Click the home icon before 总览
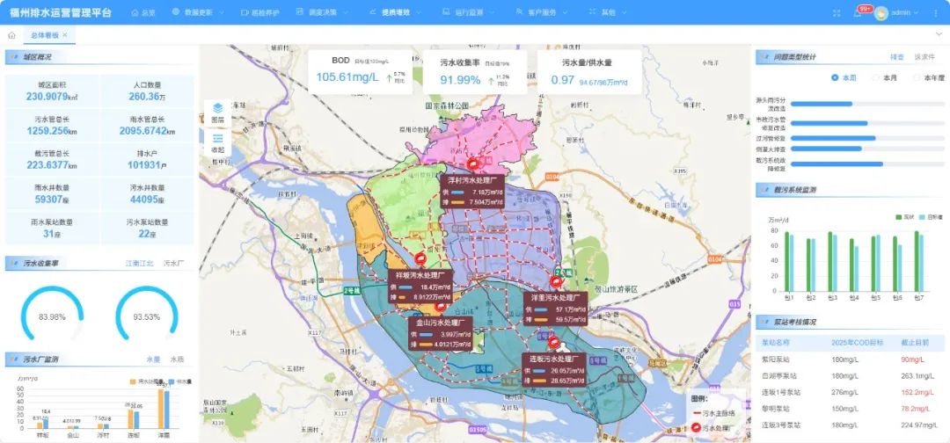The image size is (950, 443). click(135, 12)
